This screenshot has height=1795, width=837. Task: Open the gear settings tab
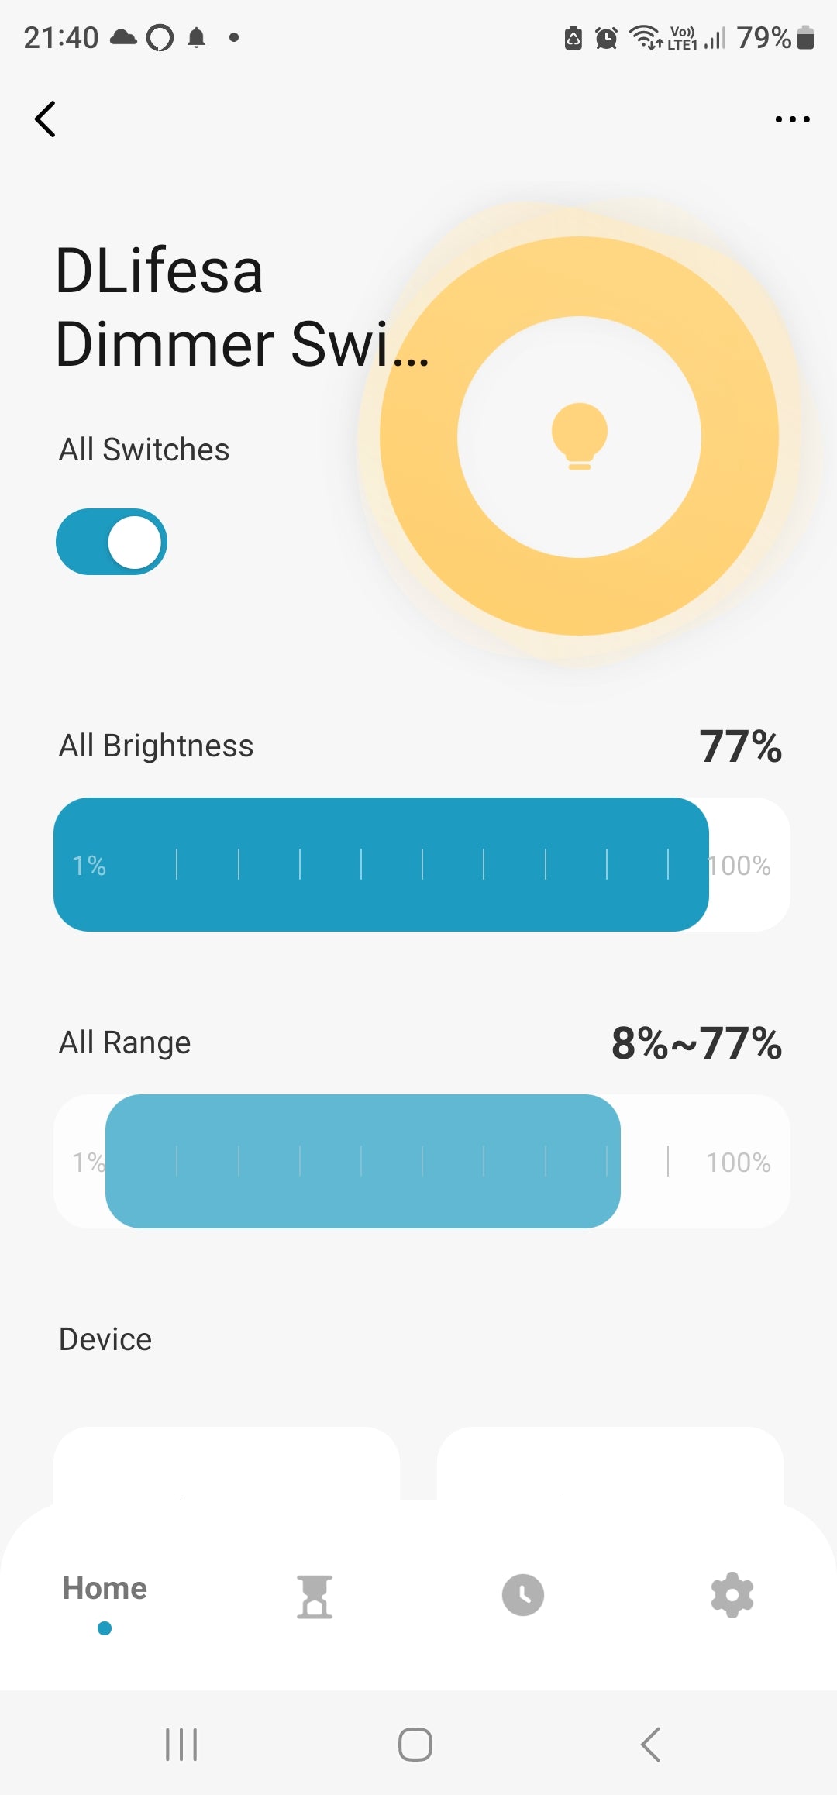click(x=732, y=1595)
